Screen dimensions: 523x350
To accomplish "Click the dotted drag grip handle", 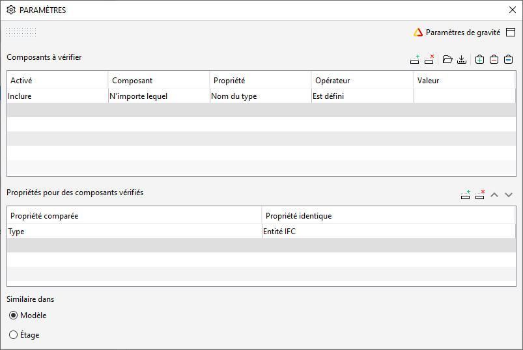I will (x=21, y=32).
